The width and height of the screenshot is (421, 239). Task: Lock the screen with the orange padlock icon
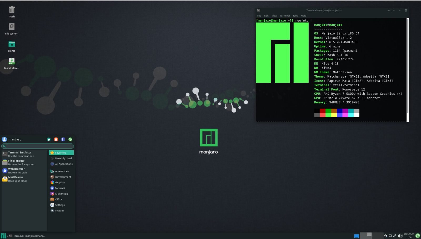coord(56,139)
